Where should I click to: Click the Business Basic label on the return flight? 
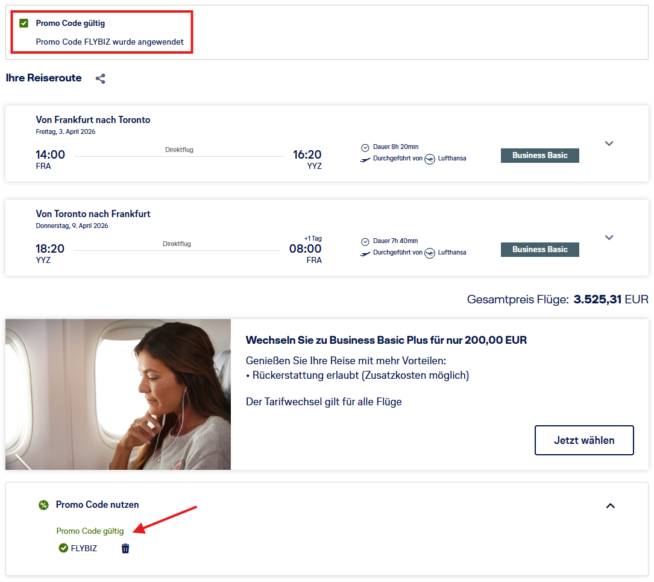coord(539,249)
